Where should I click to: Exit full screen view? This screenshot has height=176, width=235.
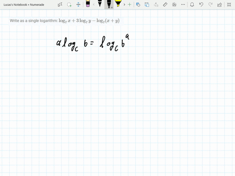(x=229, y=4)
